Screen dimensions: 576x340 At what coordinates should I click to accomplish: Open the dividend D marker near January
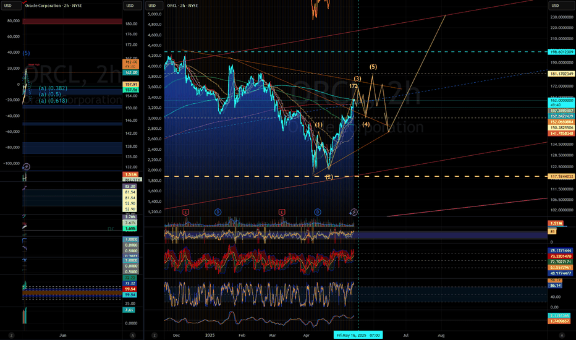(218, 212)
